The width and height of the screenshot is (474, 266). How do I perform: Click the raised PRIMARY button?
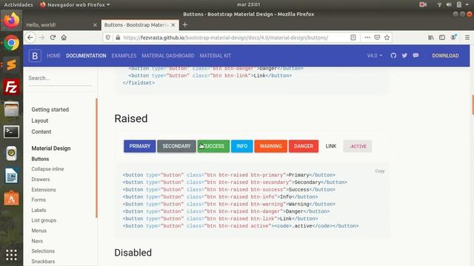pos(140,146)
